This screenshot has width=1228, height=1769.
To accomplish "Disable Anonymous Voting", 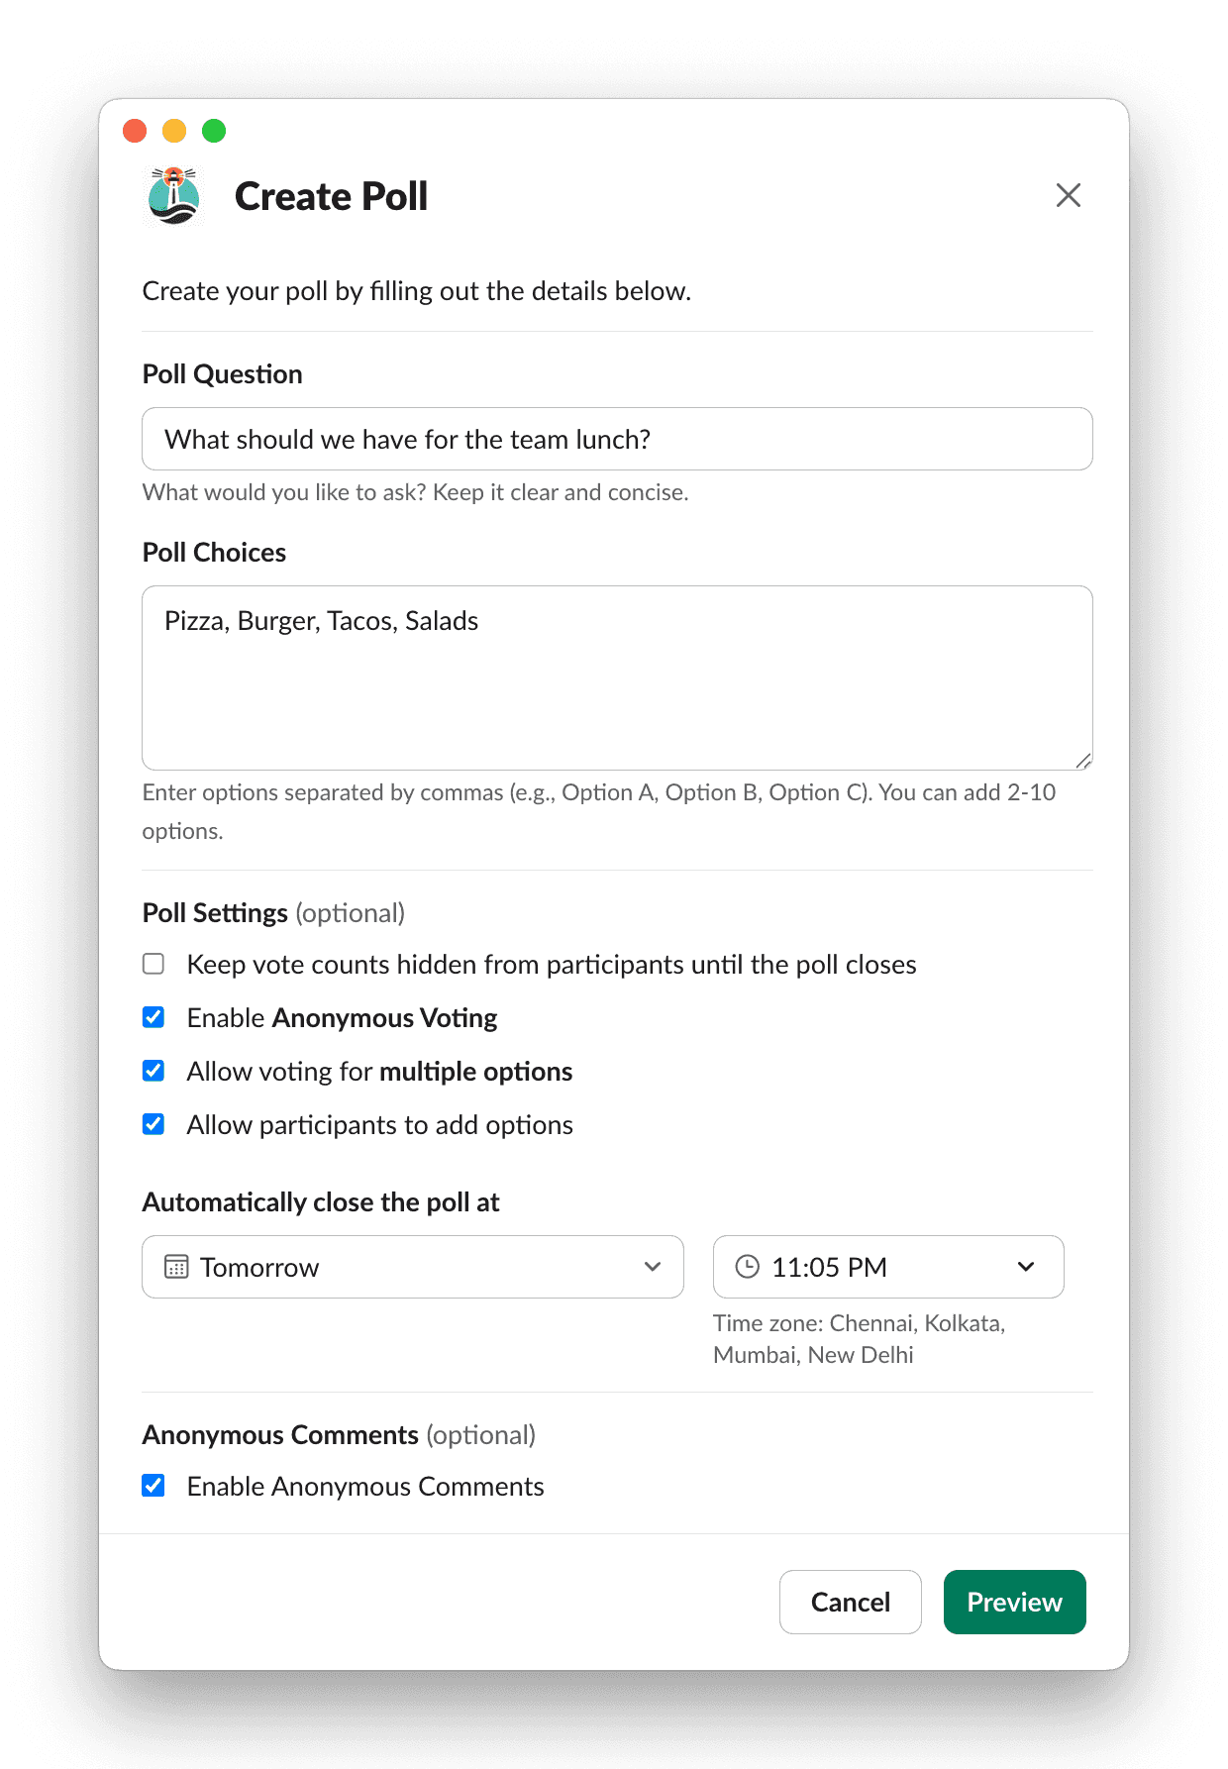I will click(x=153, y=1016).
